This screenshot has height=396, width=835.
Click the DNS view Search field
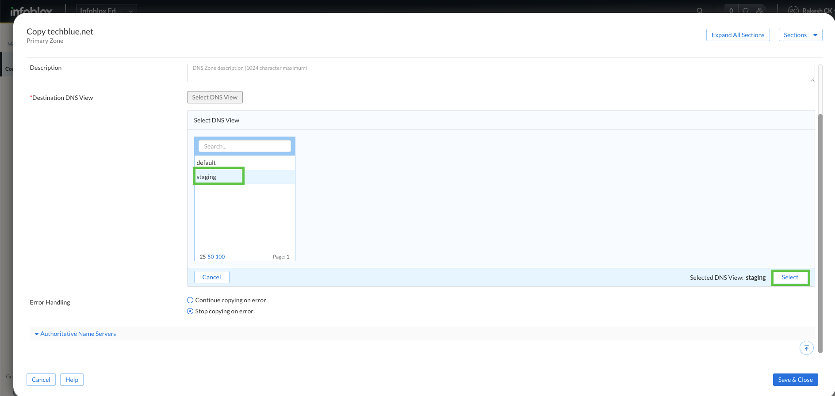[245, 146]
